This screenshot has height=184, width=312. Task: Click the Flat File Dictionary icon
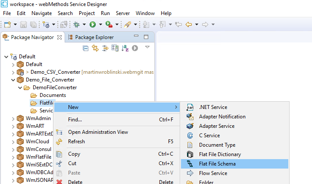pos(190,154)
